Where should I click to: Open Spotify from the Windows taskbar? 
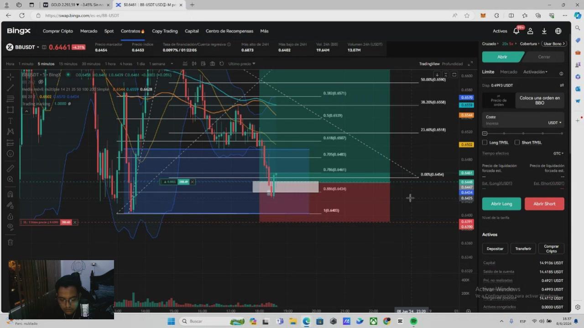414,321
